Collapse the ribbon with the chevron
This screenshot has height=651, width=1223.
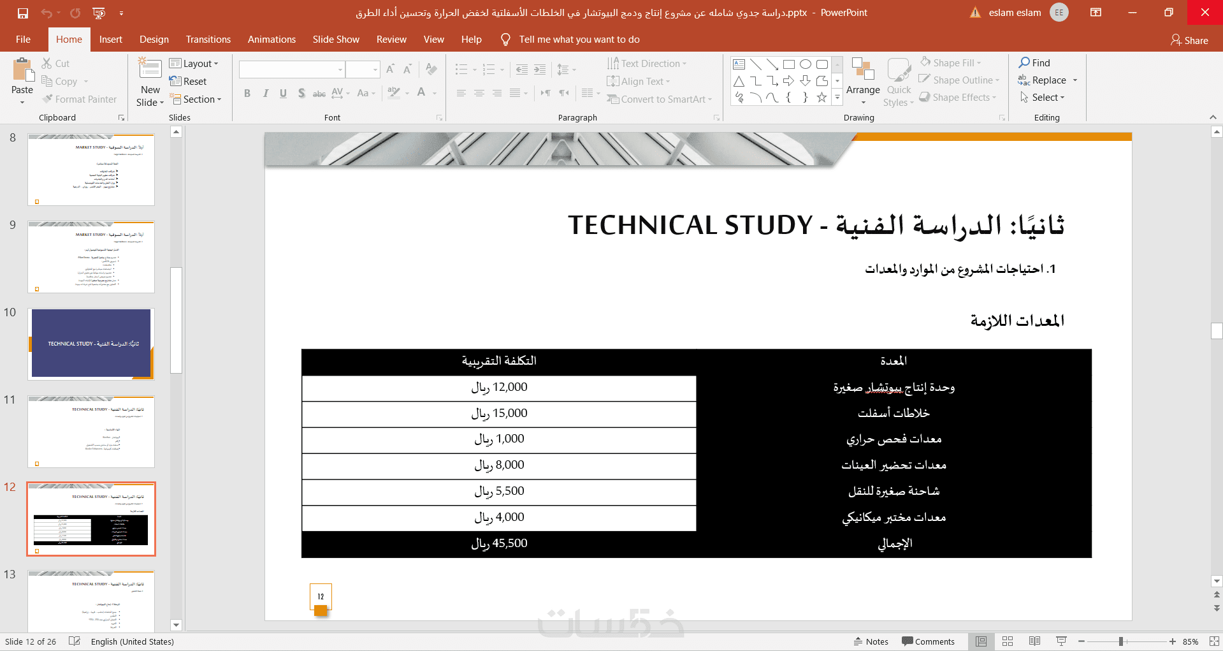(1213, 117)
